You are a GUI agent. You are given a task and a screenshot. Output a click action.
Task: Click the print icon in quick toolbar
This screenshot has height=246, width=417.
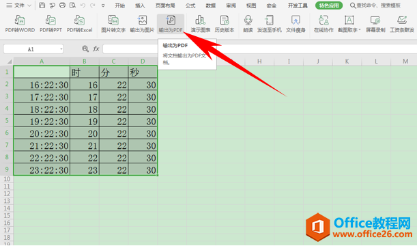[x=62, y=5]
